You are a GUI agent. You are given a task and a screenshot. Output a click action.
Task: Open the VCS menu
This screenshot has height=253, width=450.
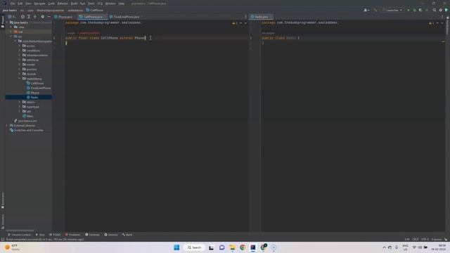point(100,4)
